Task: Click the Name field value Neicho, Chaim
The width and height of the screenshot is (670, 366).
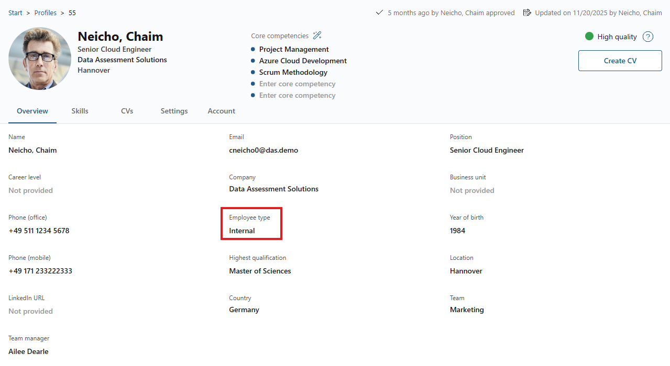Action: (32, 150)
